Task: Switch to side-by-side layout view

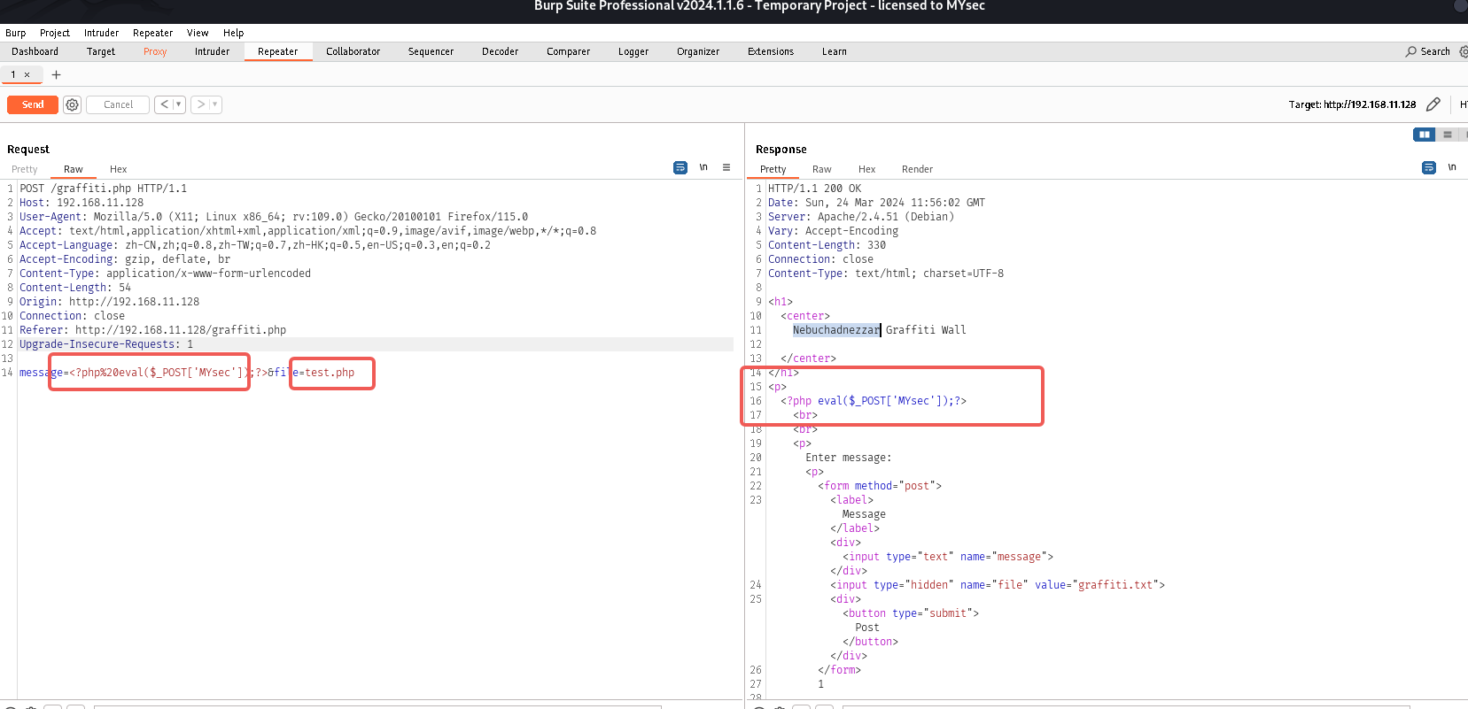Action: pyautogui.click(x=1424, y=135)
